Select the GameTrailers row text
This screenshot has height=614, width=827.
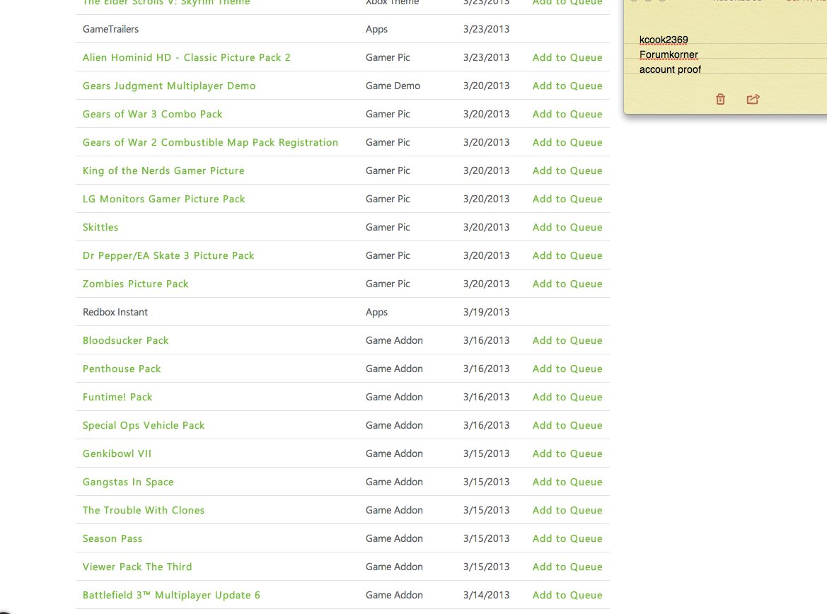point(111,30)
